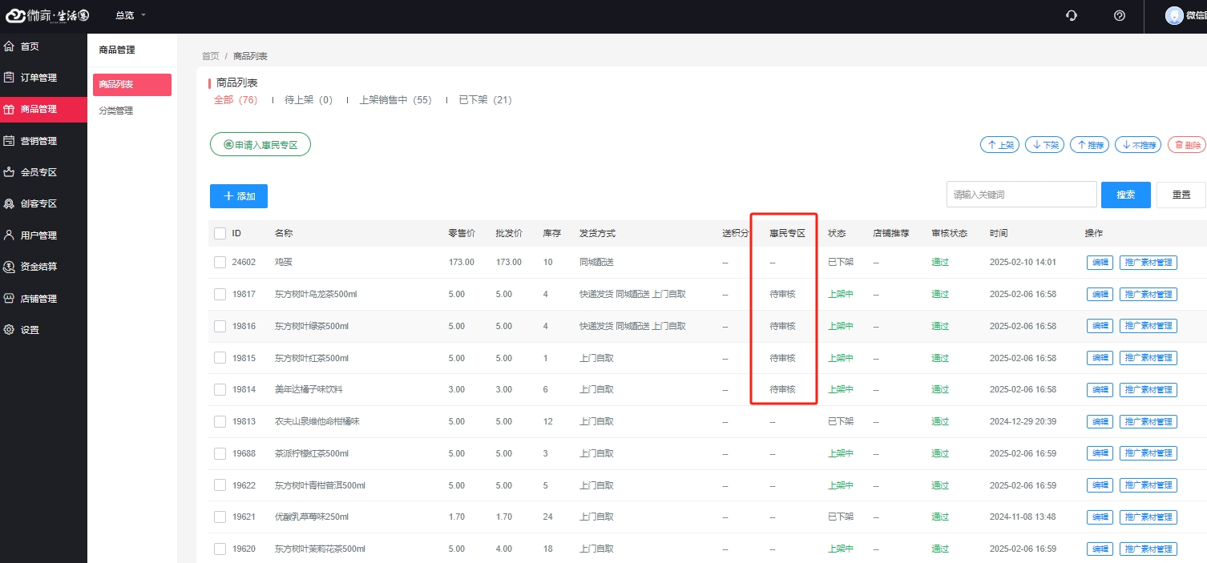Switch to the 上架销售中 (55) tab
The image size is (1207, 563).
[x=395, y=100]
